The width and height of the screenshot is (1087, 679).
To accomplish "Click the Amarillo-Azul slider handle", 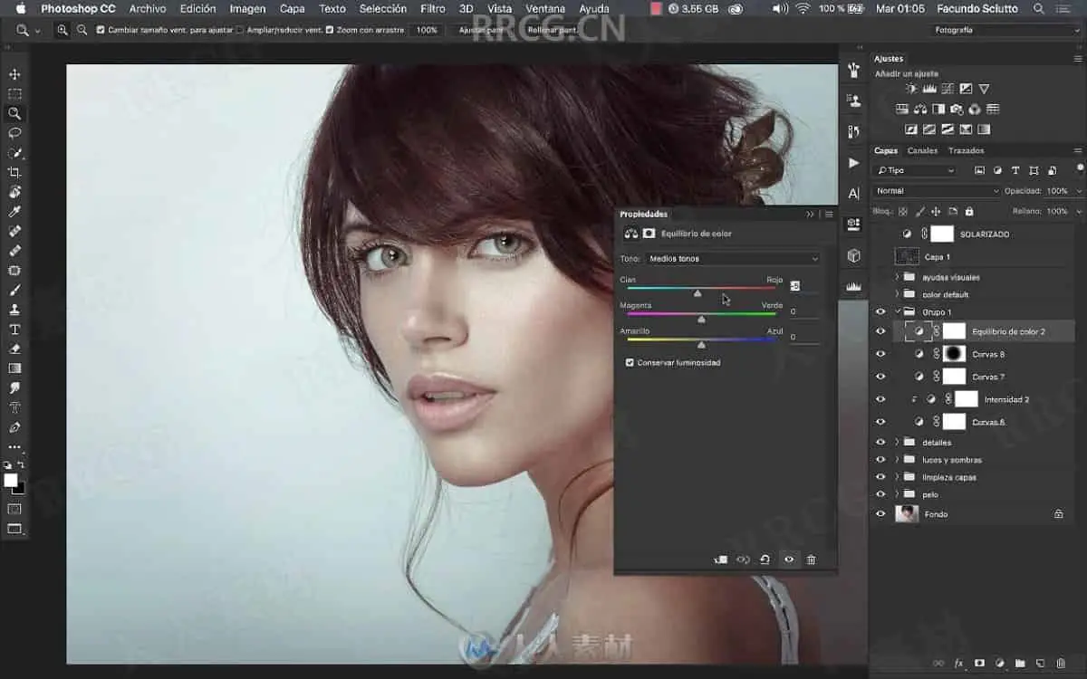I will click(x=701, y=344).
